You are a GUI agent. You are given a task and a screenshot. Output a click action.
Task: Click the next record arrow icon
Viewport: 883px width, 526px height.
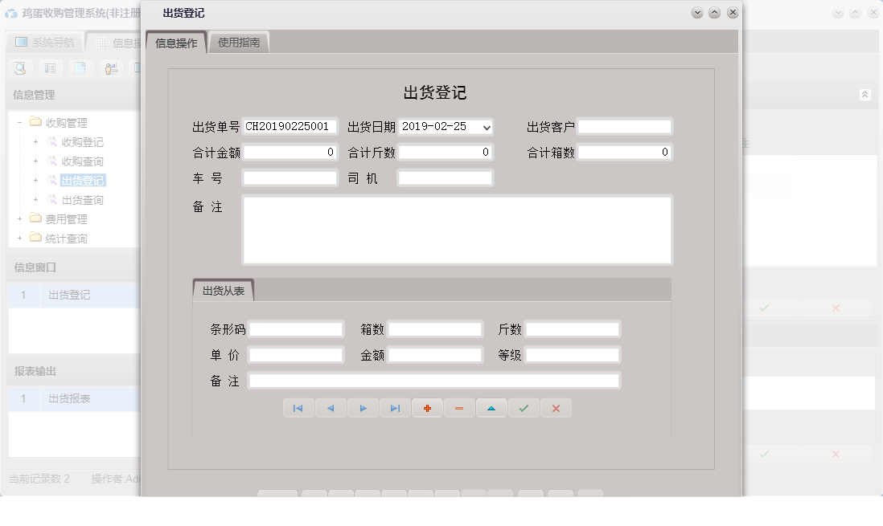(363, 408)
